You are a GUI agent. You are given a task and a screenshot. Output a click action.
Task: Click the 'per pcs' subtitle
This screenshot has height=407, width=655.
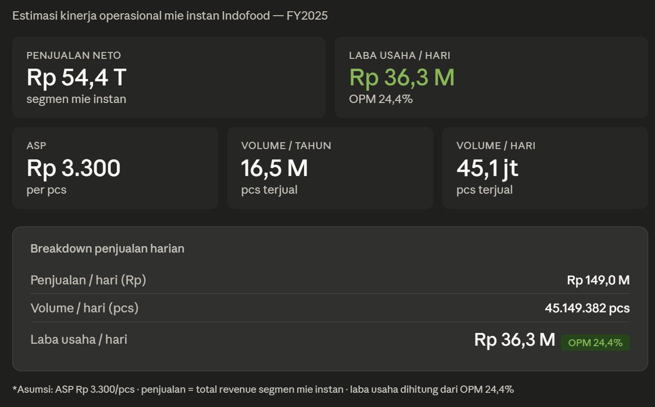coord(46,190)
